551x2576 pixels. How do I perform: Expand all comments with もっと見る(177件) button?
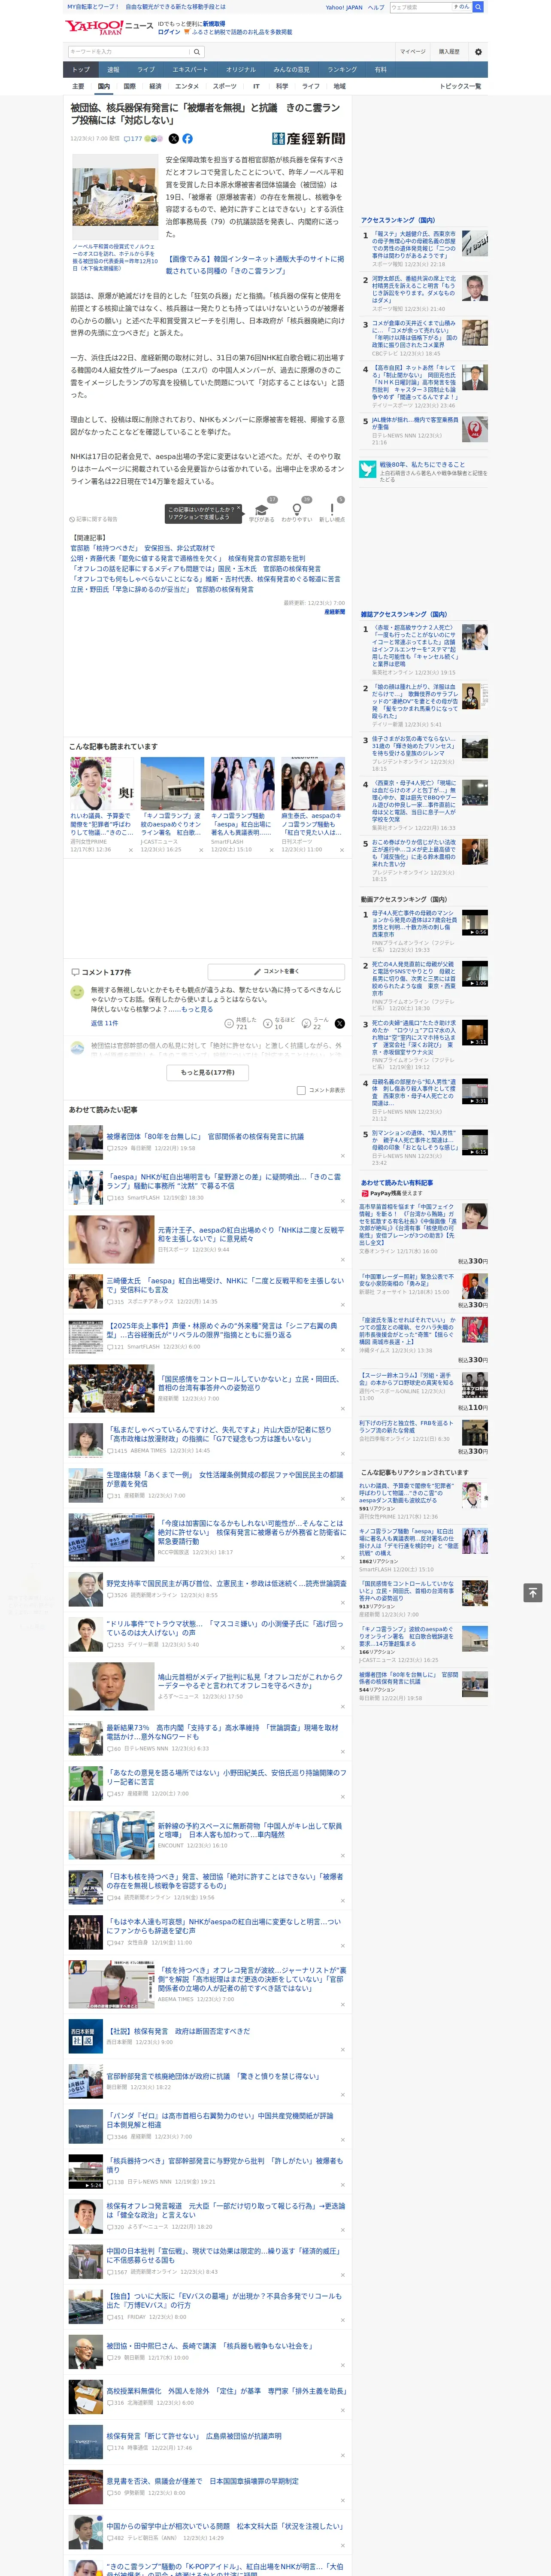pos(208,1072)
